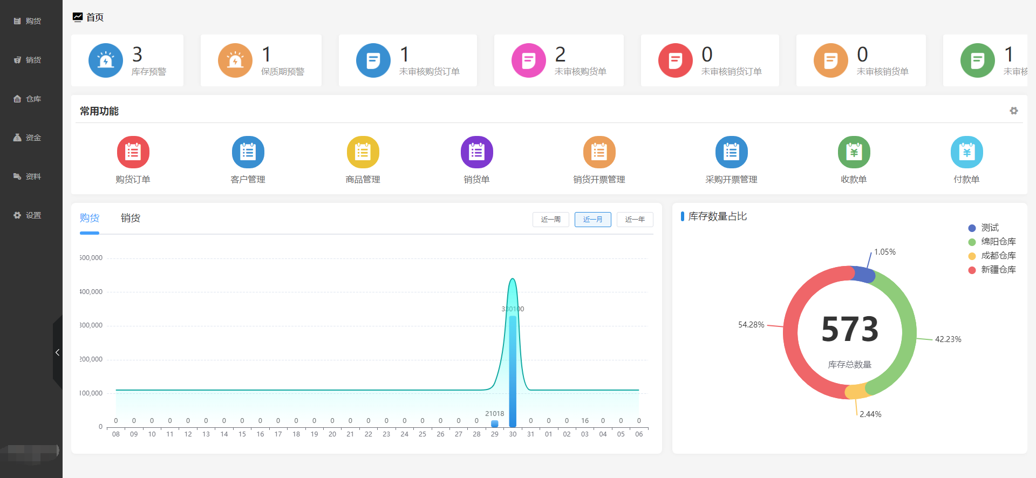Open the 设置 sidebar menu

27,215
